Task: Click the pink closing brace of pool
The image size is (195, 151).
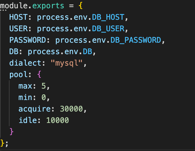Action: tap(12, 132)
